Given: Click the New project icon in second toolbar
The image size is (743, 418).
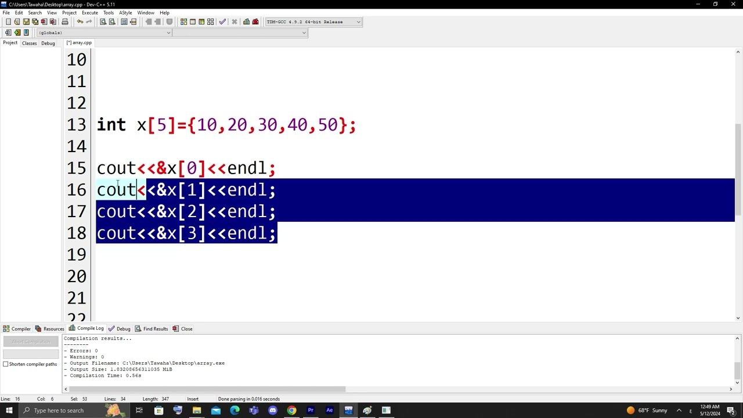Looking at the screenshot, I should (x=8, y=33).
